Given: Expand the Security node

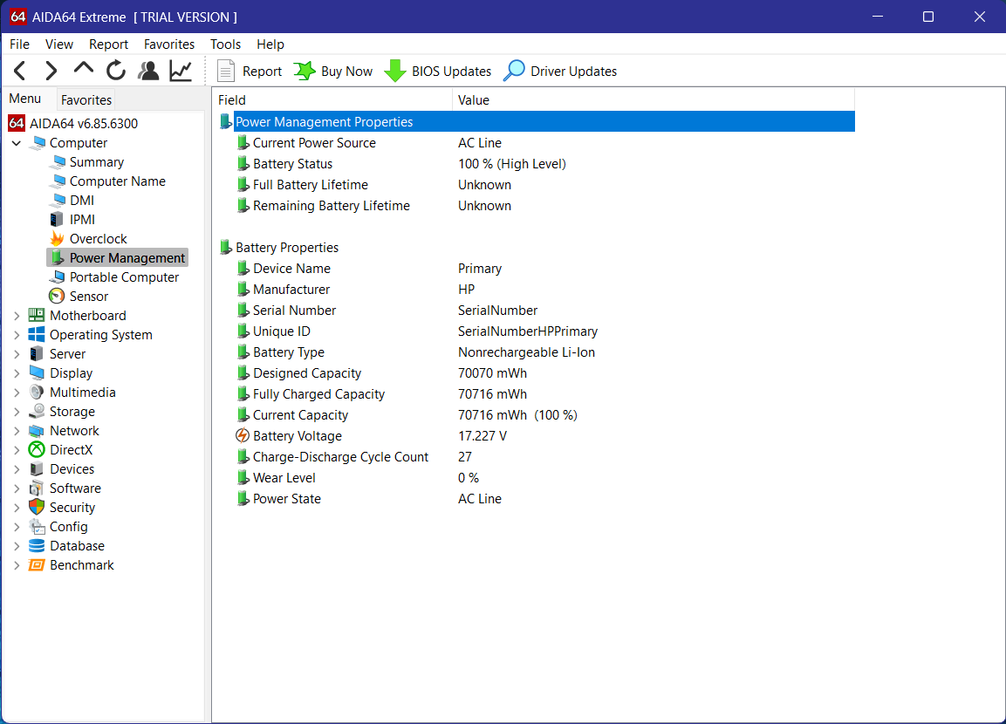Looking at the screenshot, I should [17, 508].
